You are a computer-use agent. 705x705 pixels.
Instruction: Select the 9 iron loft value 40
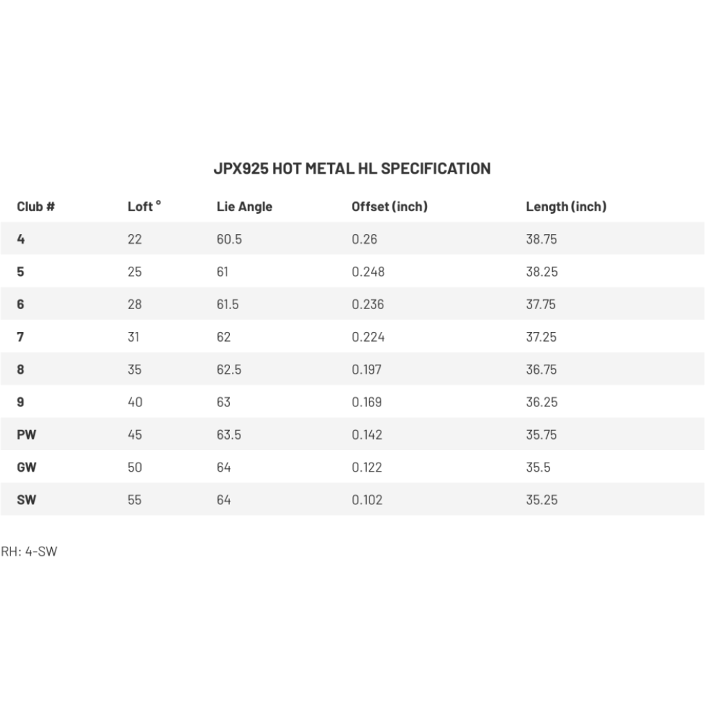click(135, 402)
